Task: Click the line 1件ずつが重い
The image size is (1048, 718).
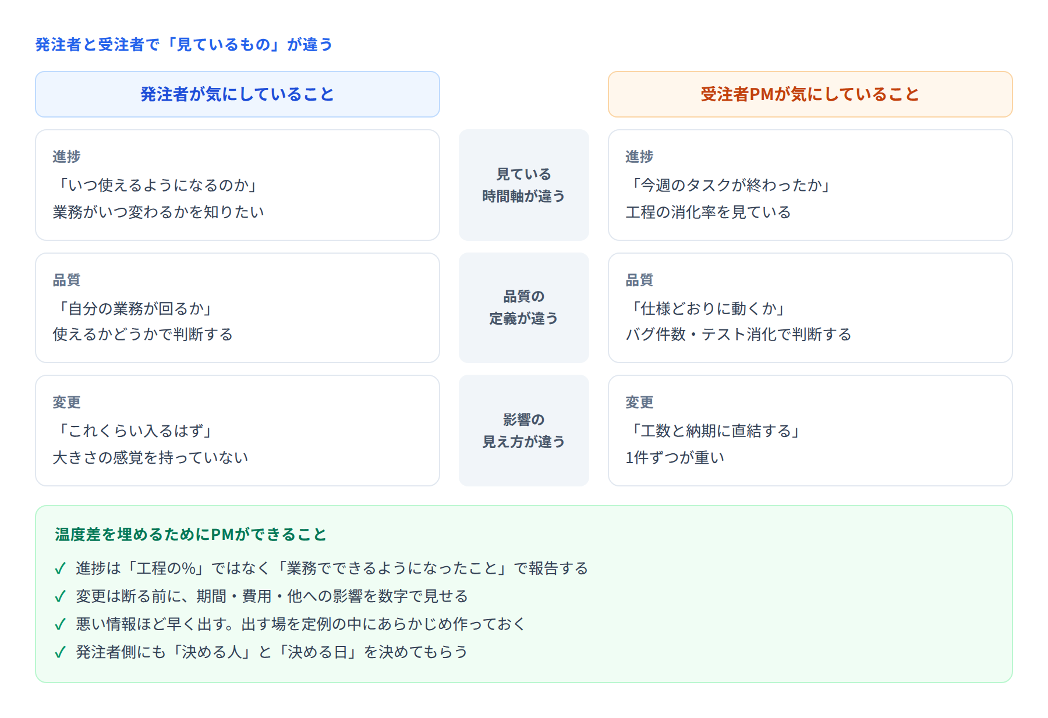Action: pos(675,457)
